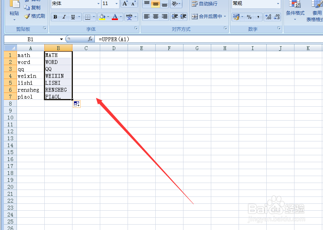The height and width of the screenshot is (230, 323).
Task: Open 条件格式 conditional formatting
Action: coord(295,10)
